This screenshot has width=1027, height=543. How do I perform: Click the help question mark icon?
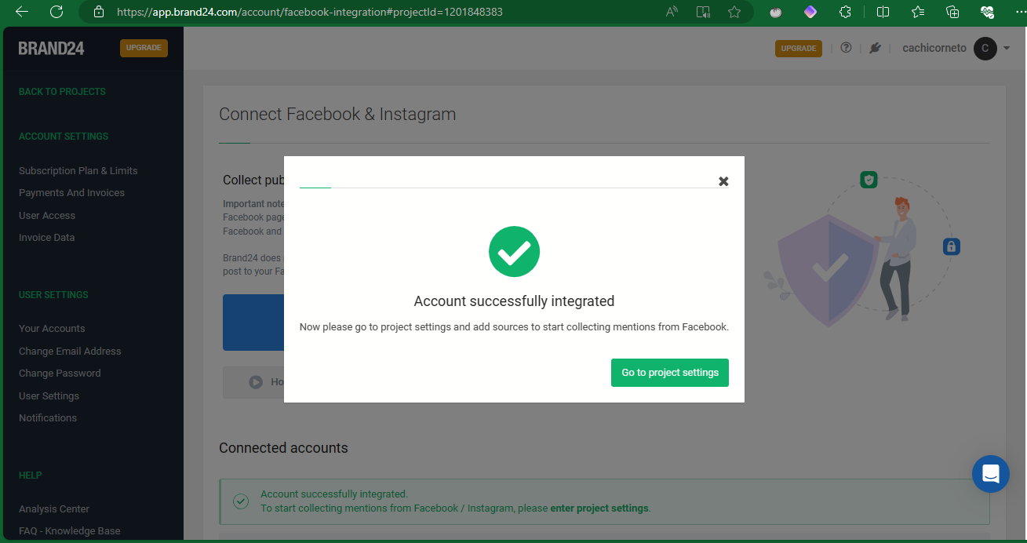[846, 48]
